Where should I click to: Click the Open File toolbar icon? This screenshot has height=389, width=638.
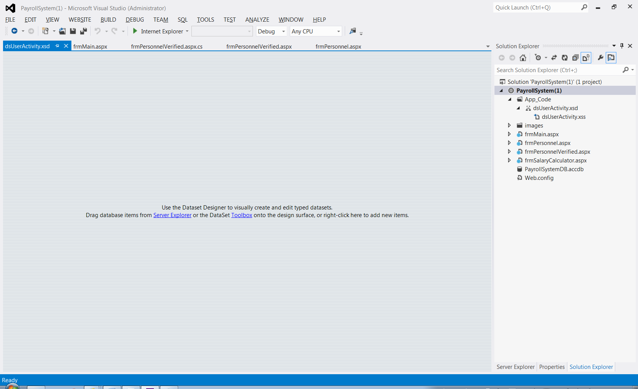click(62, 31)
